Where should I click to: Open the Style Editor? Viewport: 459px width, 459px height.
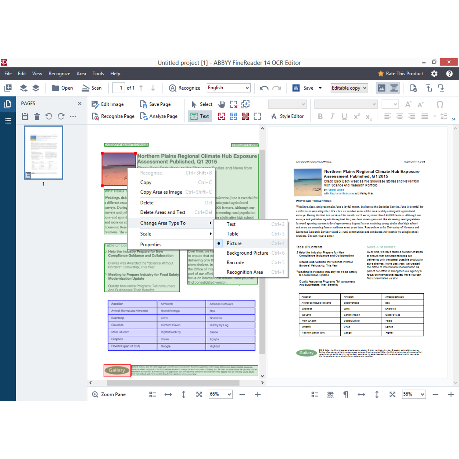tap(288, 116)
